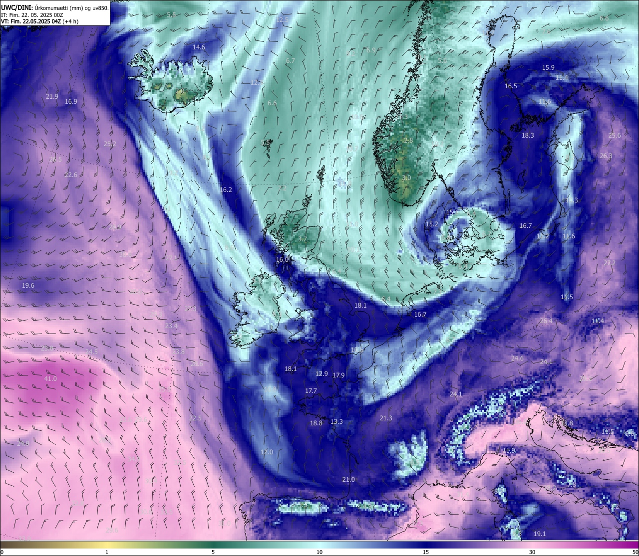Click the 16.9 value label on the map
This screenshot has width=639, height=556.
coord(71,102)
